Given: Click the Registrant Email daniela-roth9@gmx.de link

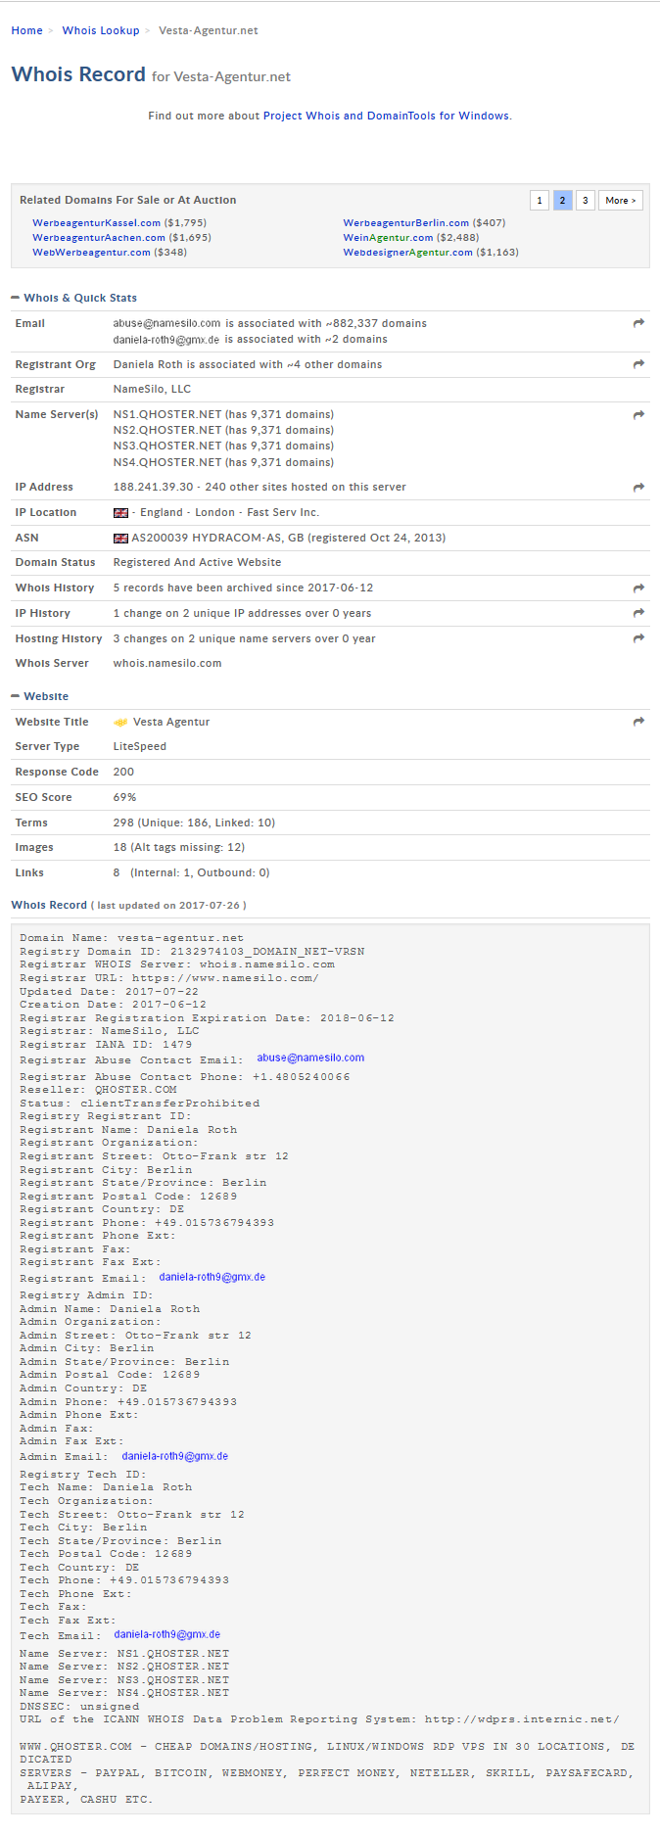Looking at the screenshot, I should (x=212, y=1277).
